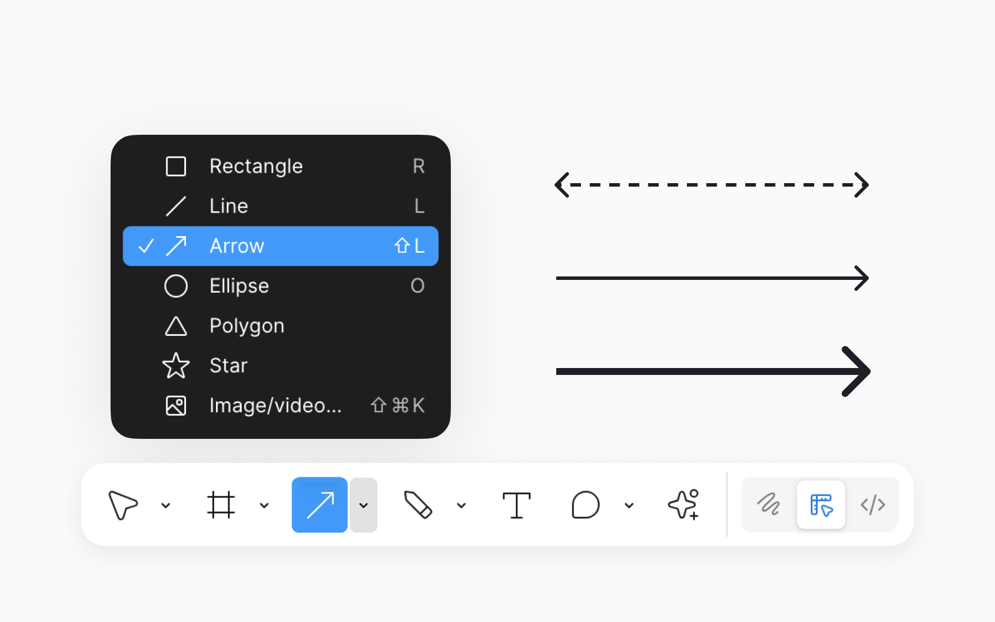This screenshot has width=995, height=622.
Task: Choose Rectangle from the shape menu
Action: pos(280,166)
